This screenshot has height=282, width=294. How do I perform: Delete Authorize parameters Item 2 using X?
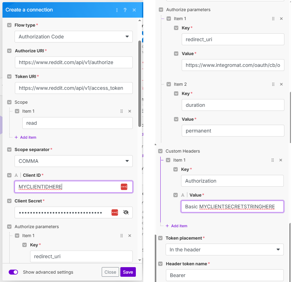coord(281,84)
